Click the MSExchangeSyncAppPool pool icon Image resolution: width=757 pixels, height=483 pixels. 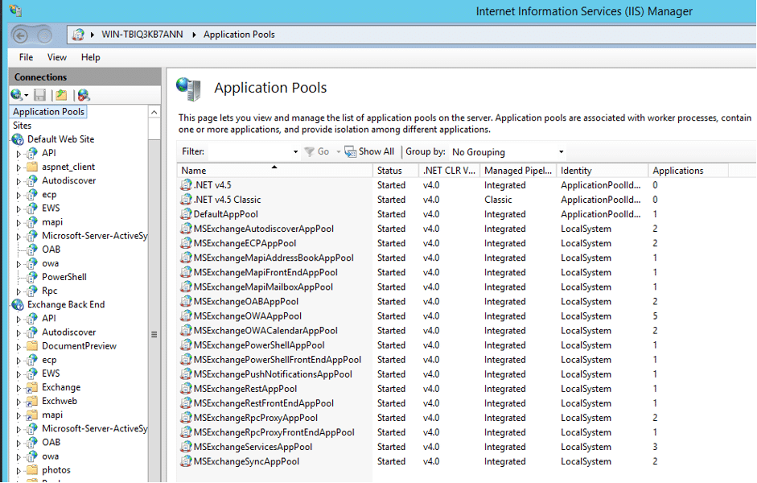click(186, 461)
